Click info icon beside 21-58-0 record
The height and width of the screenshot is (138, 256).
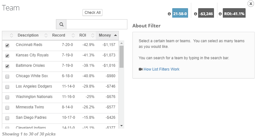click(169, 14)
